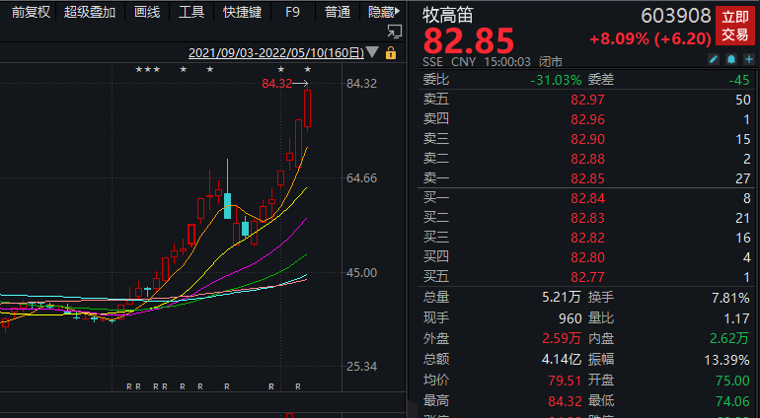The height and width of the screenshot is (418, 760).
Task: Click the 内盘 value 2.62万
Action: 729,338
